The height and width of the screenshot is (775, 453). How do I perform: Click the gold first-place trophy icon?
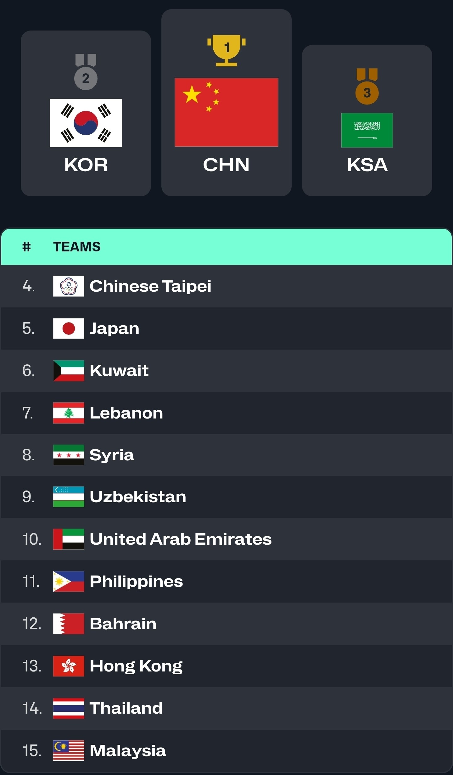226,50
